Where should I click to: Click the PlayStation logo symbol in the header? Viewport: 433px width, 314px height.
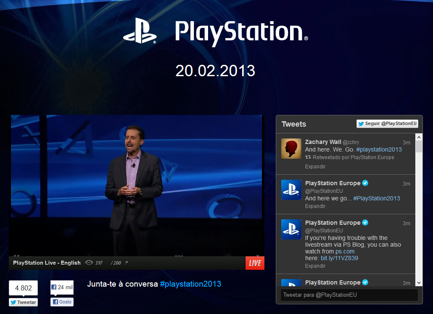140,31
